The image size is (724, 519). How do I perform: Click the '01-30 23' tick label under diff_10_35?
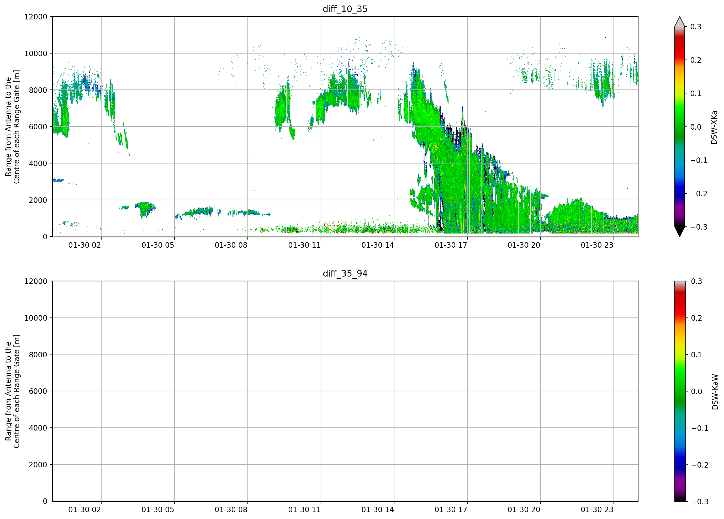pyautogui.click(x=597, y=245)
